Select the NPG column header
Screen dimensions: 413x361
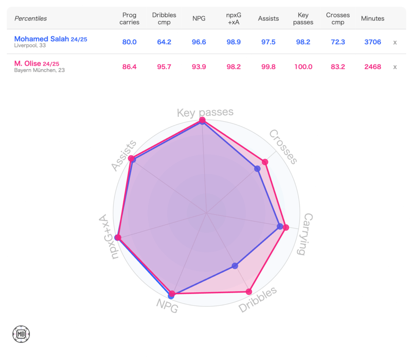(199, 19)
